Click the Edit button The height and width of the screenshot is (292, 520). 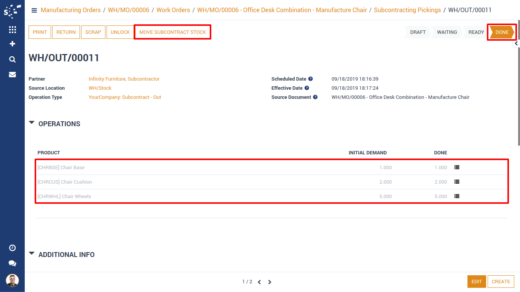476,282
